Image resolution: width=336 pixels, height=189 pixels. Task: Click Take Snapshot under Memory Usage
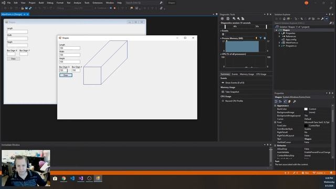point(232,92)
